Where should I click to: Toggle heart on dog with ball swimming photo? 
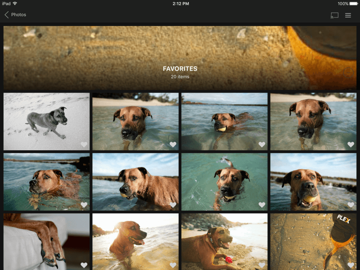(262, 144)
